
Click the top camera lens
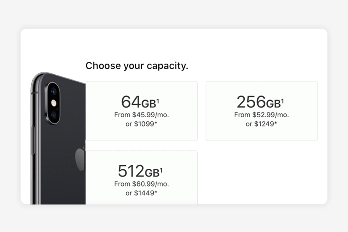coord(53,92)
